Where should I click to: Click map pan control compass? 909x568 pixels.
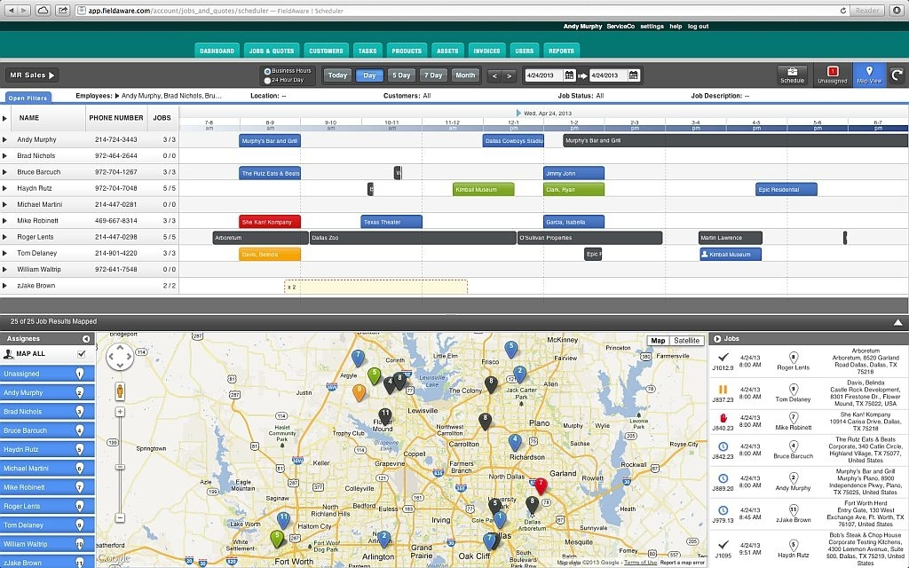tap(120, 357)
